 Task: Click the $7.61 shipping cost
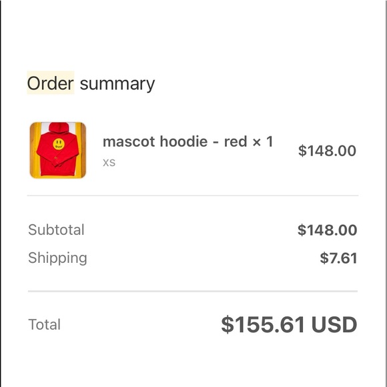[338, 258]
